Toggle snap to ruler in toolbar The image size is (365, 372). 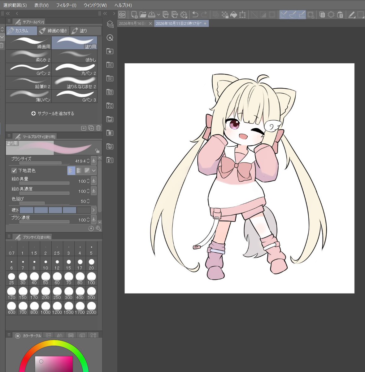tap(284, 14)
